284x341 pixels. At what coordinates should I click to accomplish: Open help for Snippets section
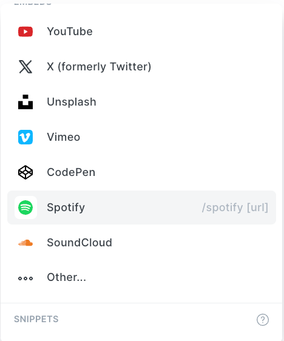coord(263,320)
